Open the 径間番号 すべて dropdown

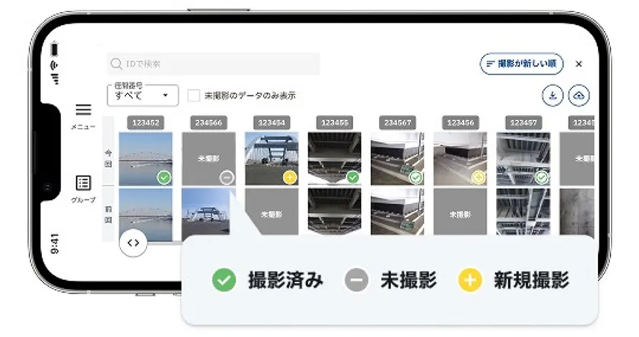coord(143,95)
